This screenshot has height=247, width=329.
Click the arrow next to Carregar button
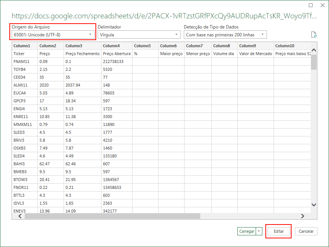click(x=260, y=232)
